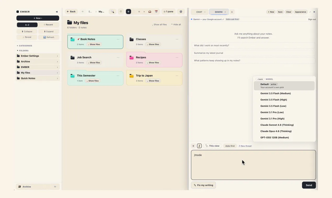This screenshot has height=198, width=332.
Task: Select Gemini 3.1 Pro (High) model
Action: click(x=284, y=119)
